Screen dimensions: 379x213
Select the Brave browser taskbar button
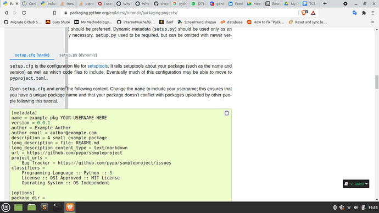(70, 207)
